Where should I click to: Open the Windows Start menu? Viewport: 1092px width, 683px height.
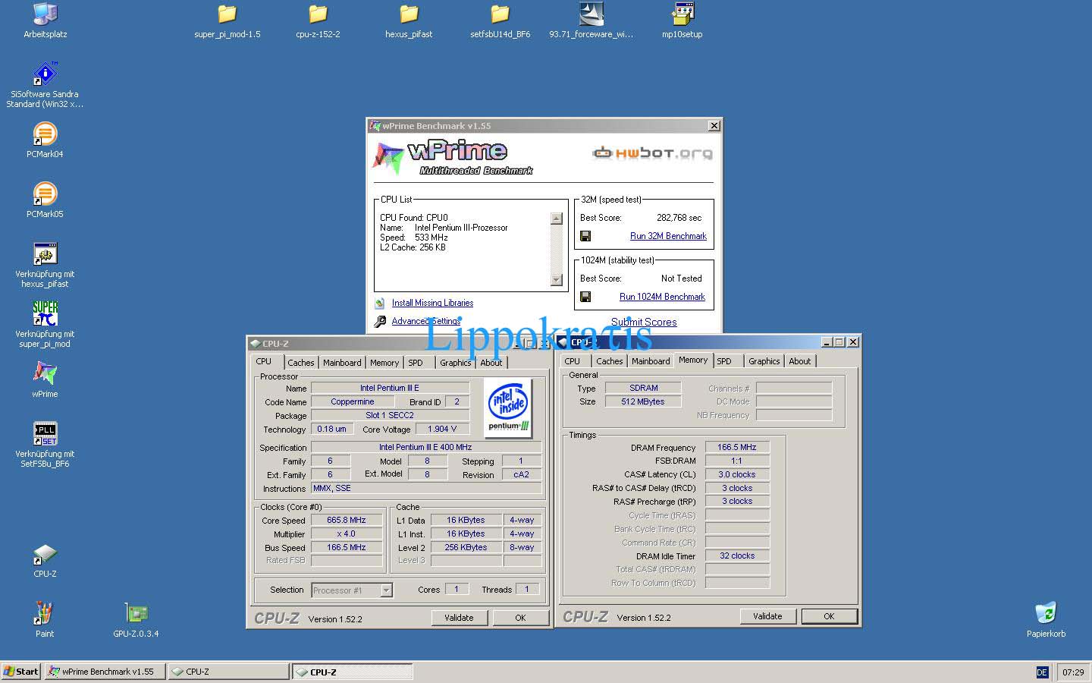[20, 672]
